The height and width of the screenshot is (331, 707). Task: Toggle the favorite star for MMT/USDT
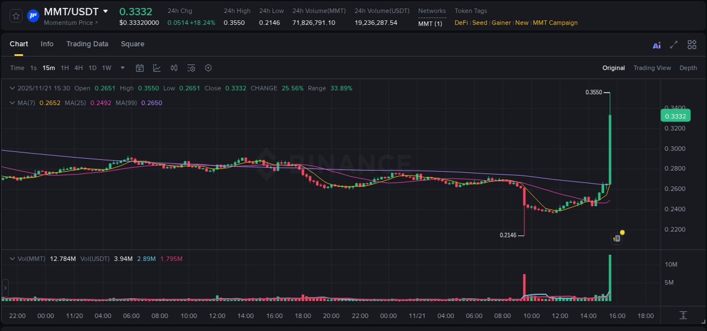15,16
